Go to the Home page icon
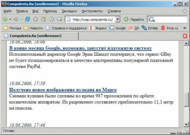This screenshot has height=135, width=190. point(43,19)
